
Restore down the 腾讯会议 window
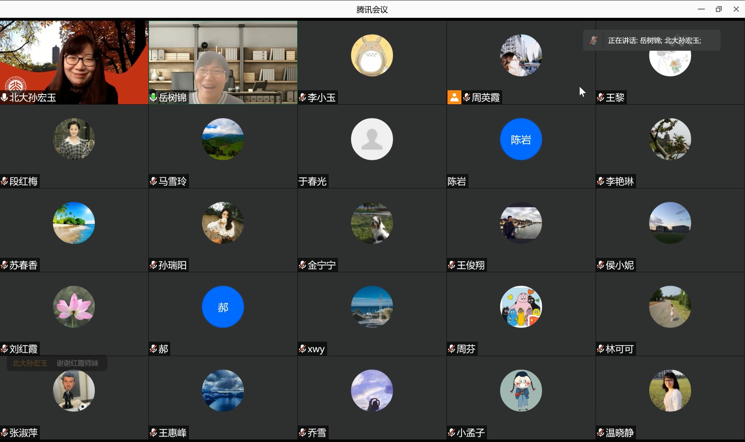click(719, 10)
